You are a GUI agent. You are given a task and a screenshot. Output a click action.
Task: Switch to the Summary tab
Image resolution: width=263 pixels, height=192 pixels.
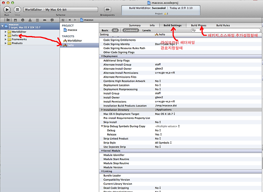point(135,25)
